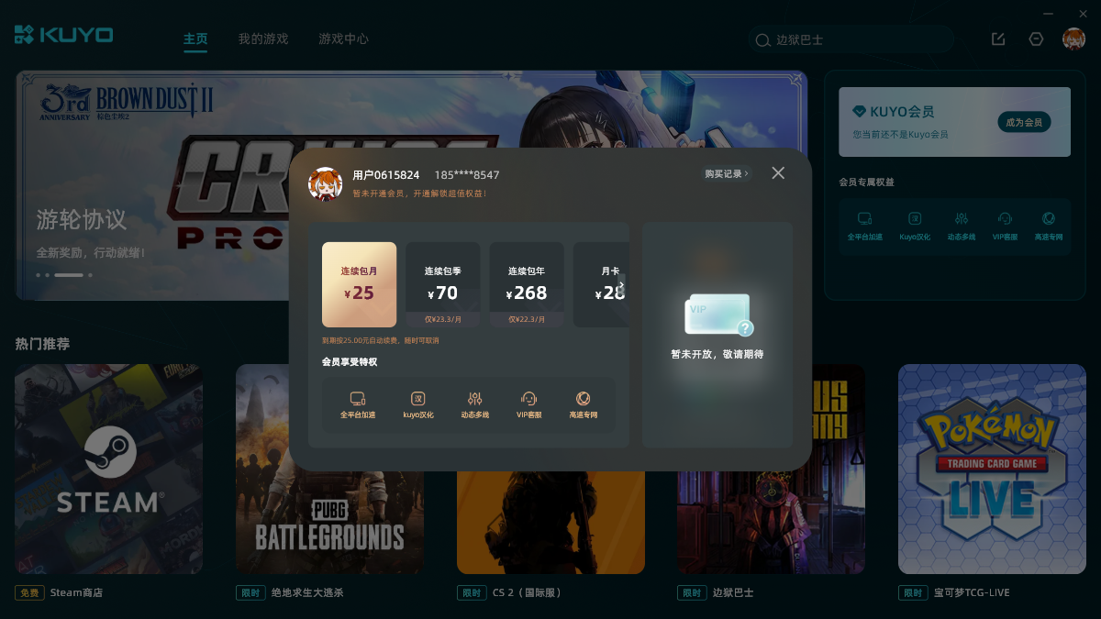Screen dimensions: 1101x619
Task: Open the profile avatar in top bar
Action: tap(1073, 39)
